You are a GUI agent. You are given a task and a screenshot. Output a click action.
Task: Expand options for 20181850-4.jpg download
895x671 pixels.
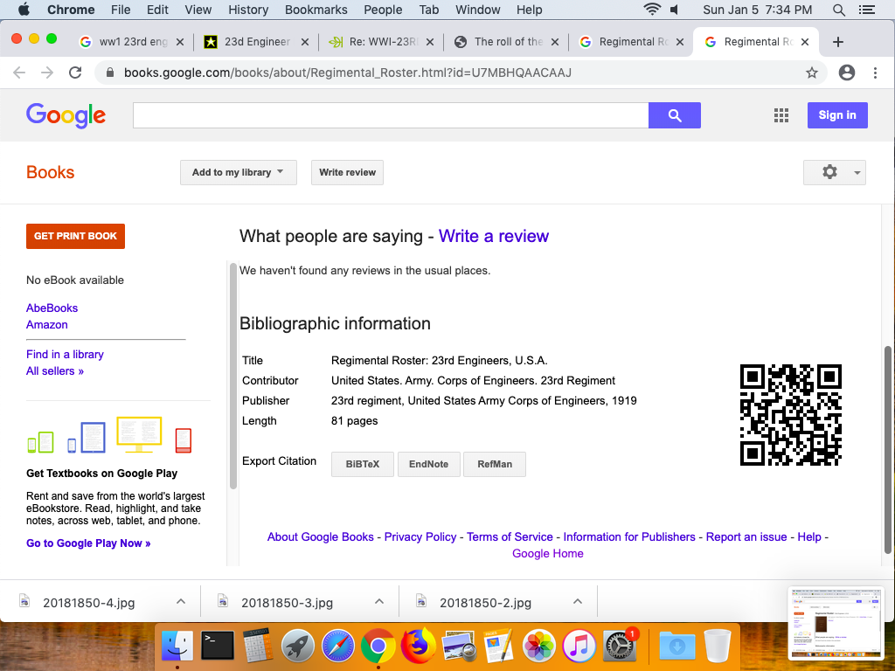coord(181,602)
